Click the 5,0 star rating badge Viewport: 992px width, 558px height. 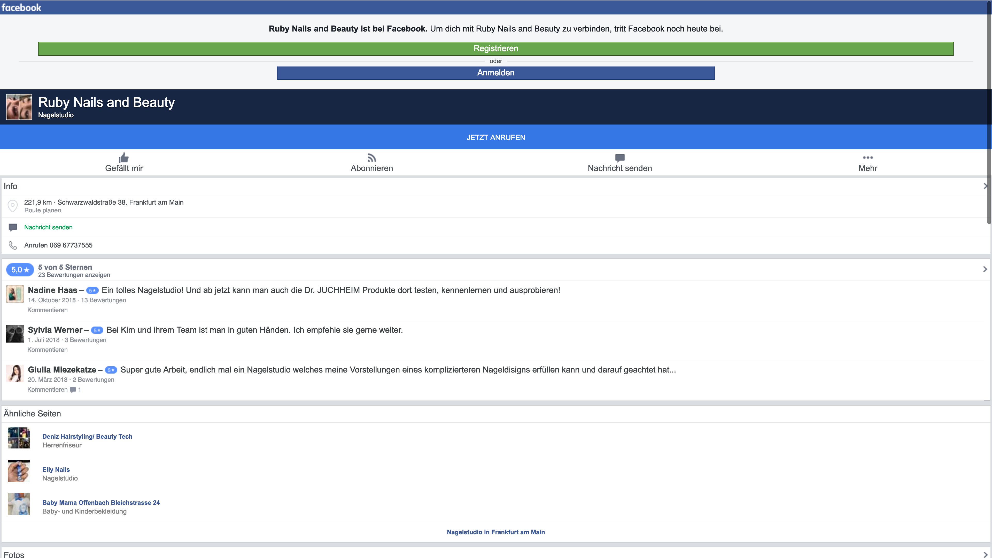point(20,270)
